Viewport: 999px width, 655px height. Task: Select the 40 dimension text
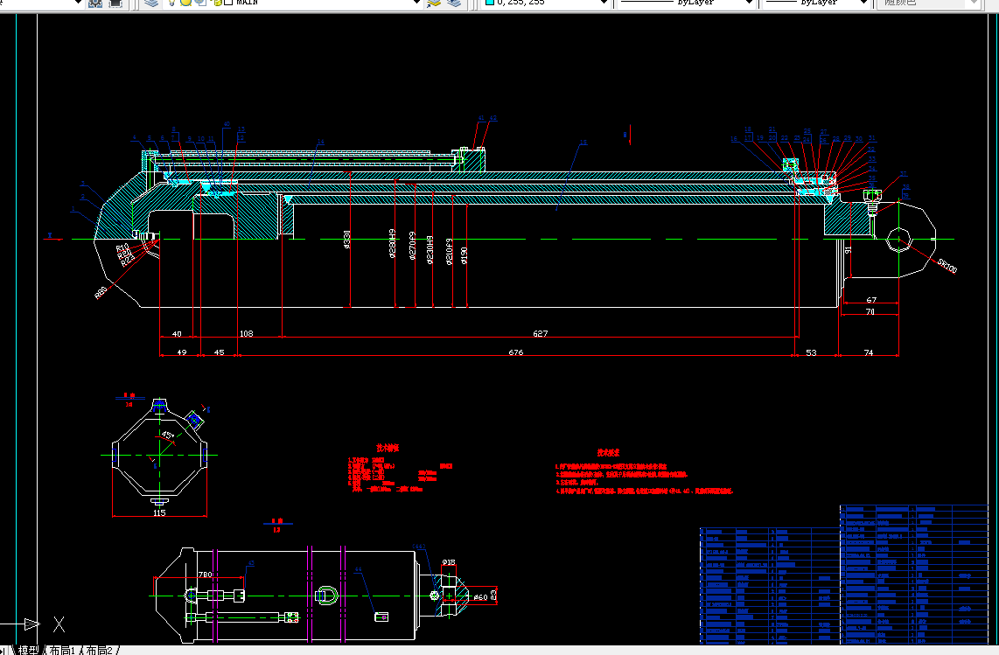tap(177, 333)
